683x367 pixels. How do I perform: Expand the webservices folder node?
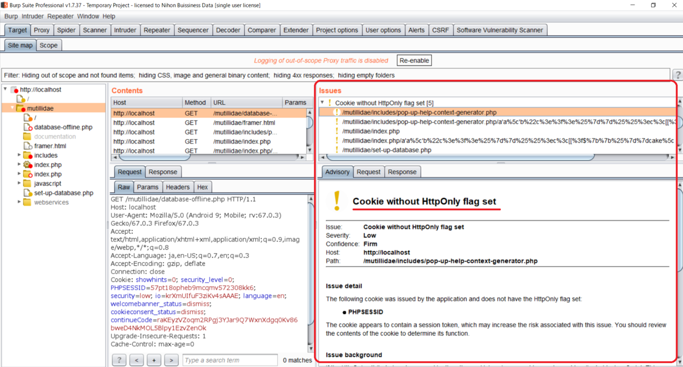pyautogui.click(x=19, y=202)
